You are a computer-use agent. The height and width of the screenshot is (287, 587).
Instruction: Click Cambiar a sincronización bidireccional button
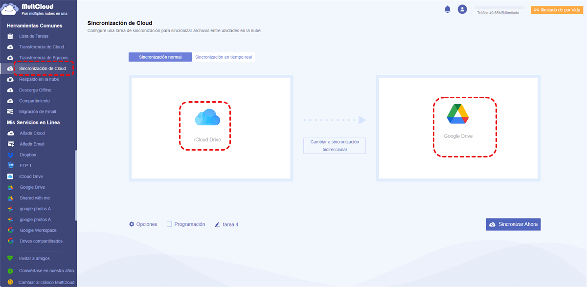click(x=335, y=146)
